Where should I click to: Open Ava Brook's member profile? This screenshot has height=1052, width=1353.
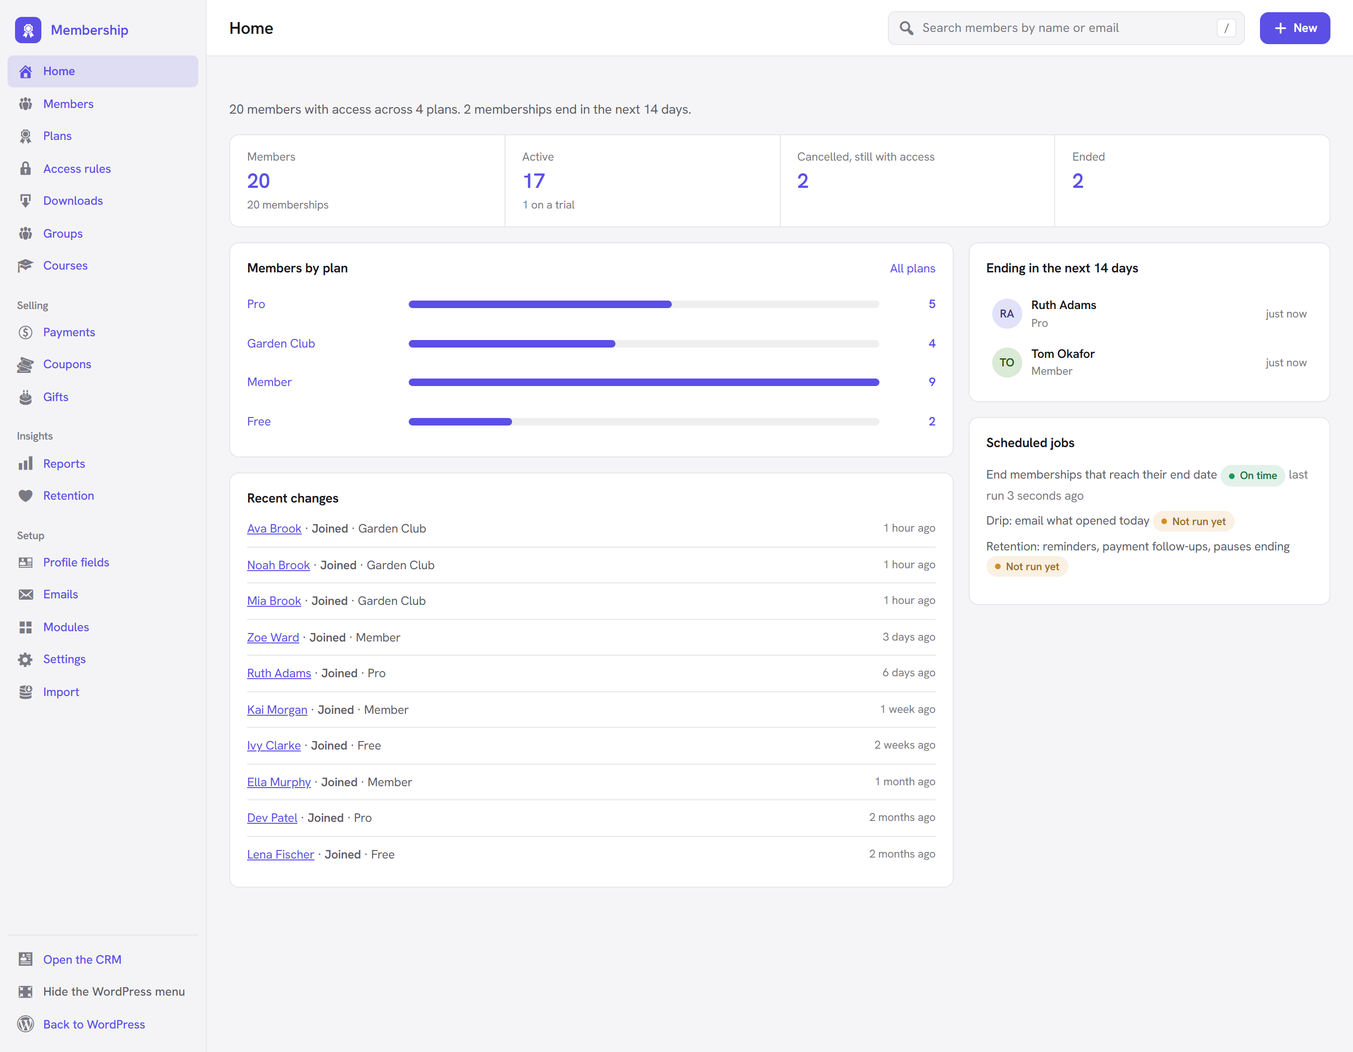[x=274, y=529]
